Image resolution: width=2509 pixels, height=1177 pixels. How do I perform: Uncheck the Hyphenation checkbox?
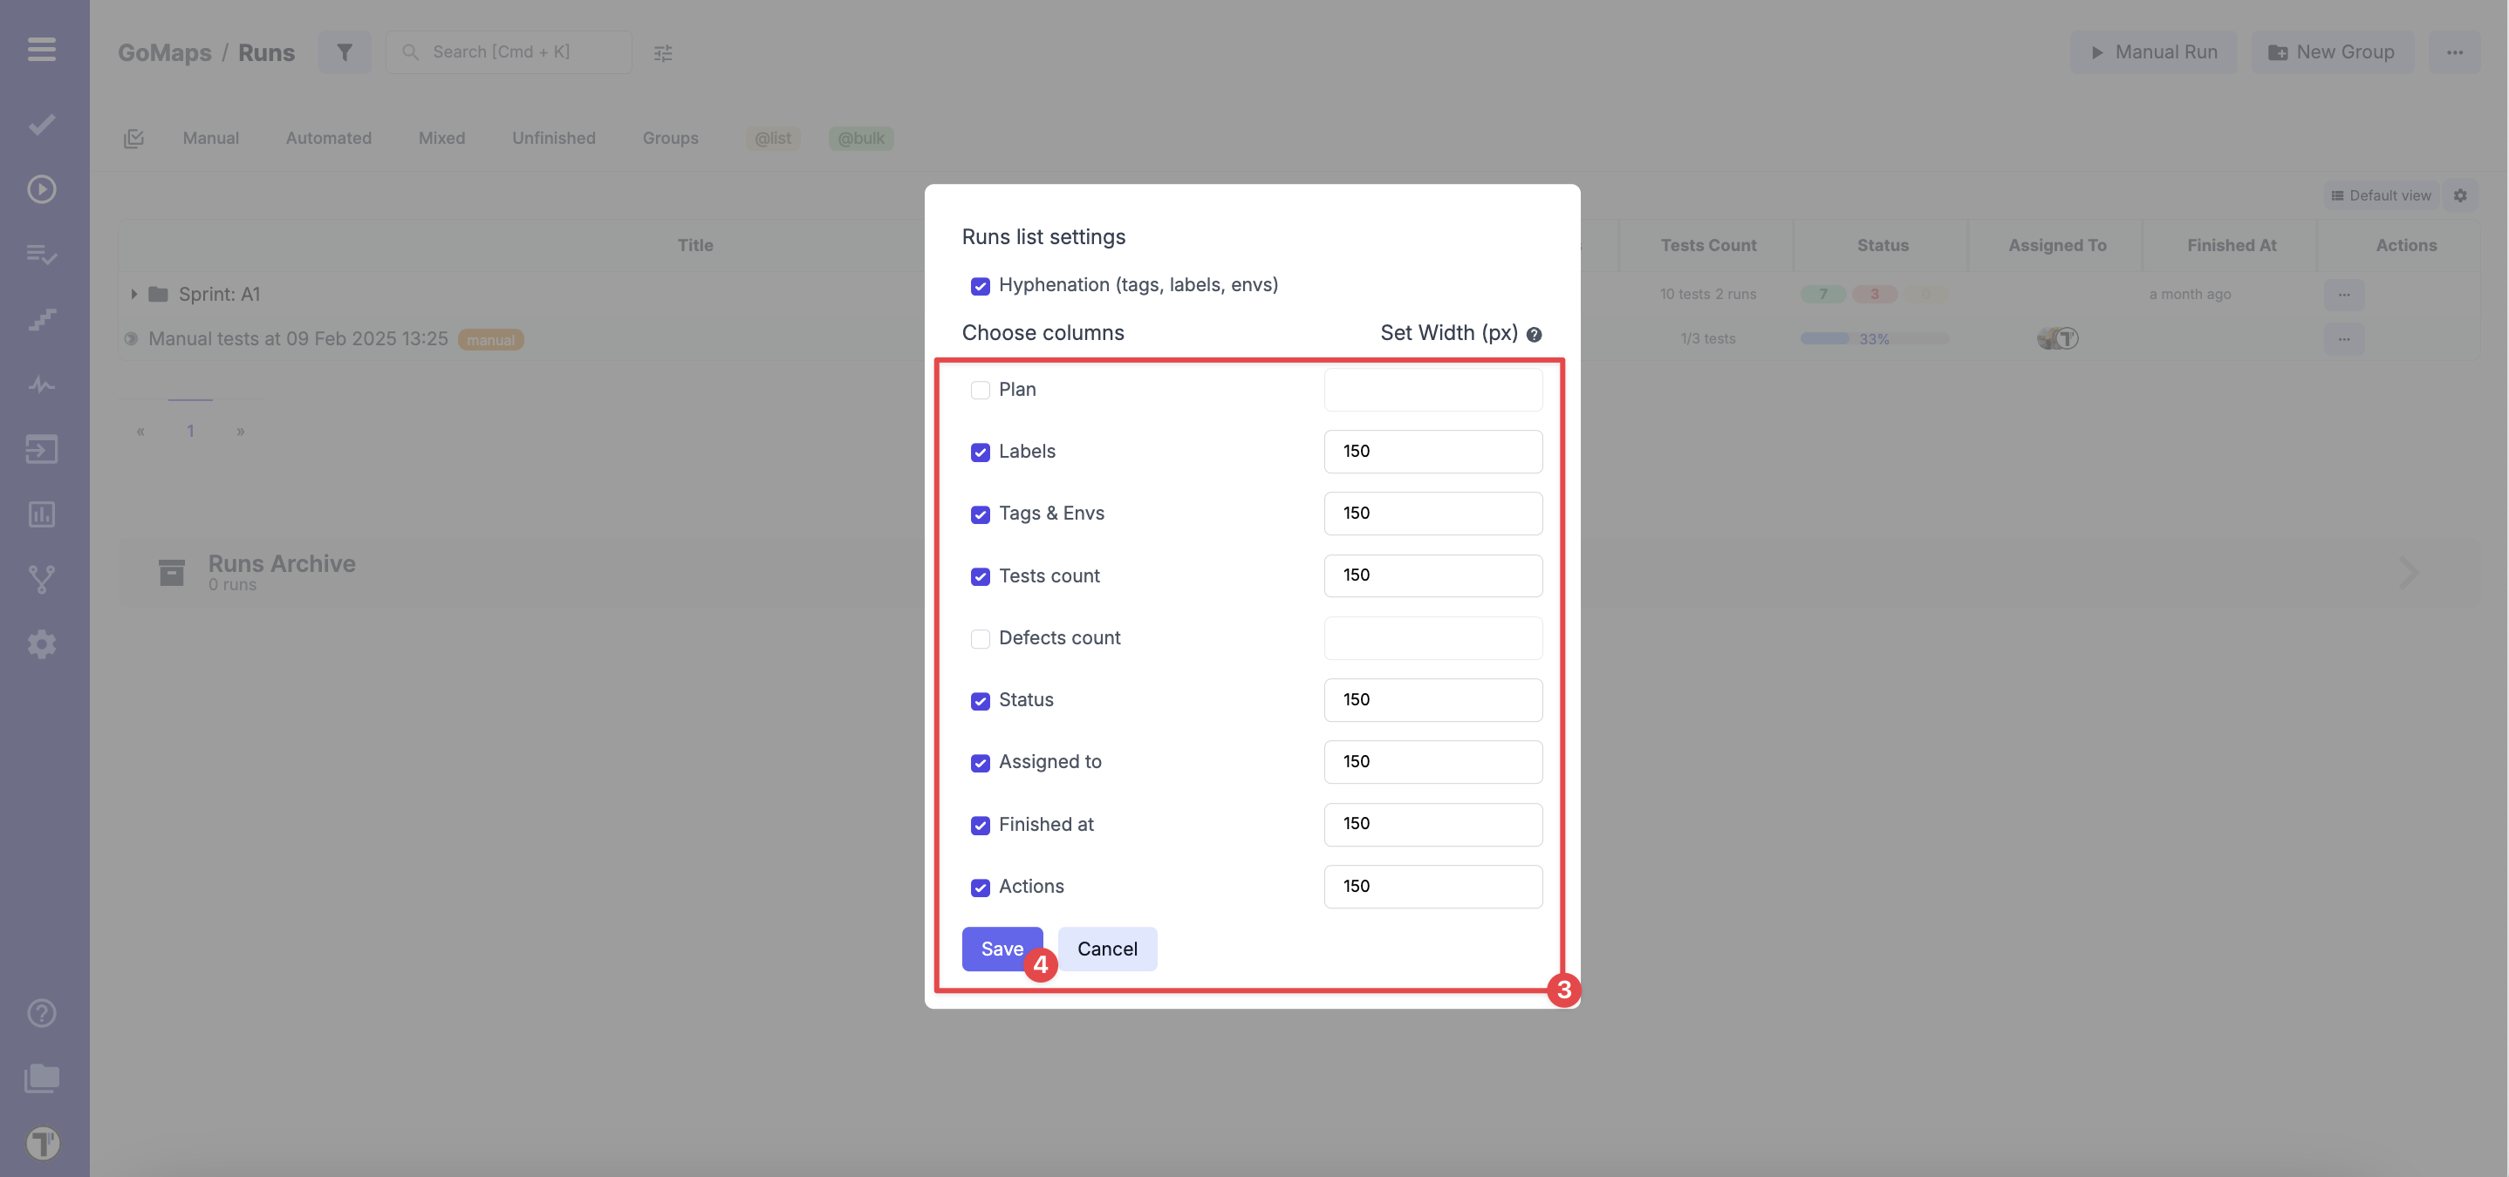980,285
